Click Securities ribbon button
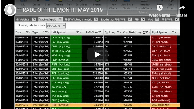 click(81, 5)
